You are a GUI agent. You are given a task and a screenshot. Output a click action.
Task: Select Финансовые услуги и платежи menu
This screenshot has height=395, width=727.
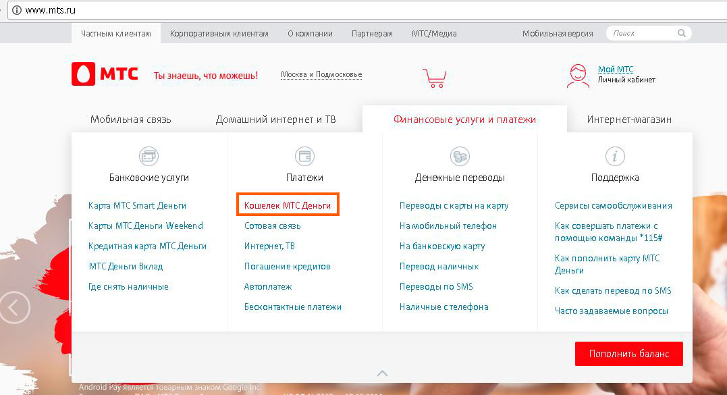464,119
